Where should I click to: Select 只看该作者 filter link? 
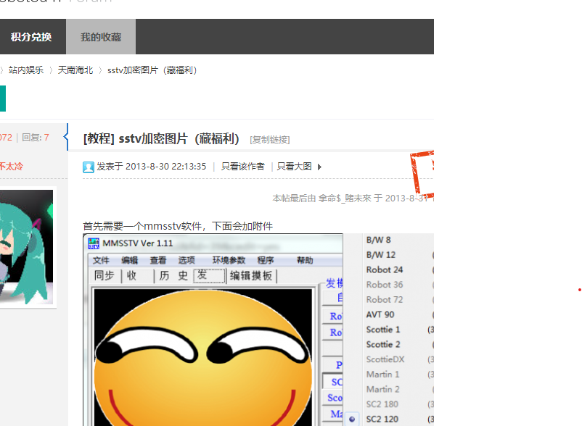coord(243,167)
